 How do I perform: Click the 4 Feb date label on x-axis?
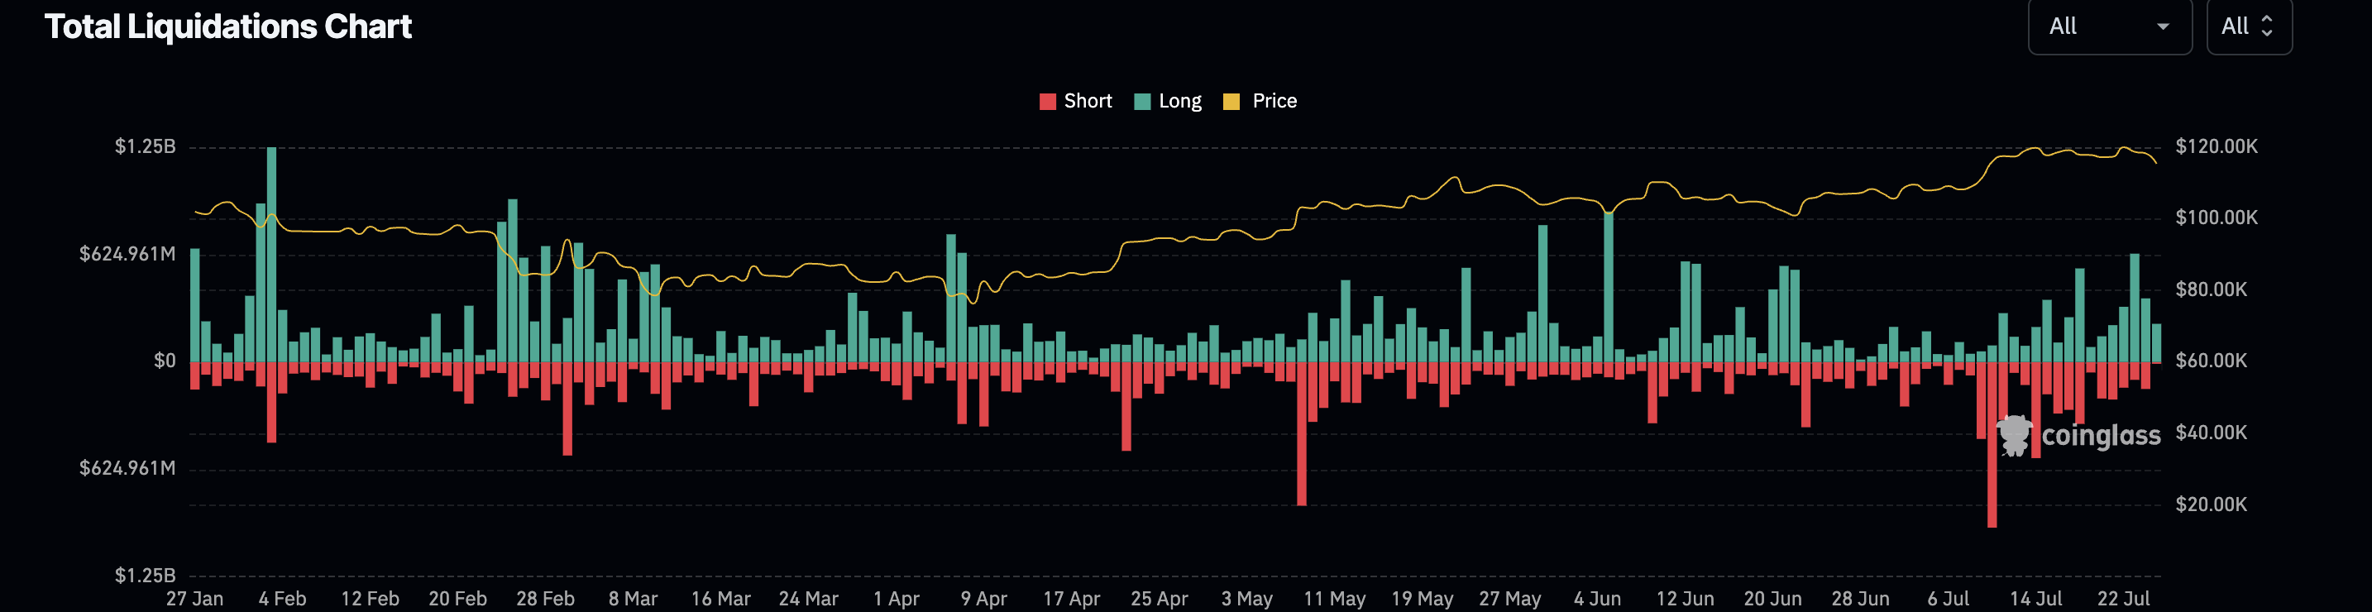282,598
